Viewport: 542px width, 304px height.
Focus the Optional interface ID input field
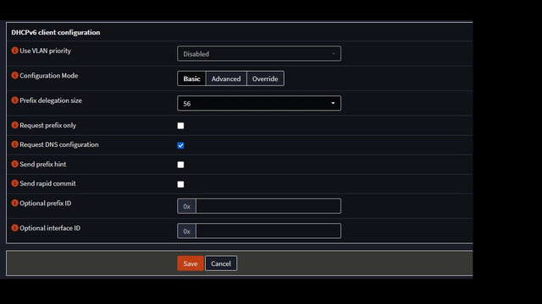click(268, 231)
